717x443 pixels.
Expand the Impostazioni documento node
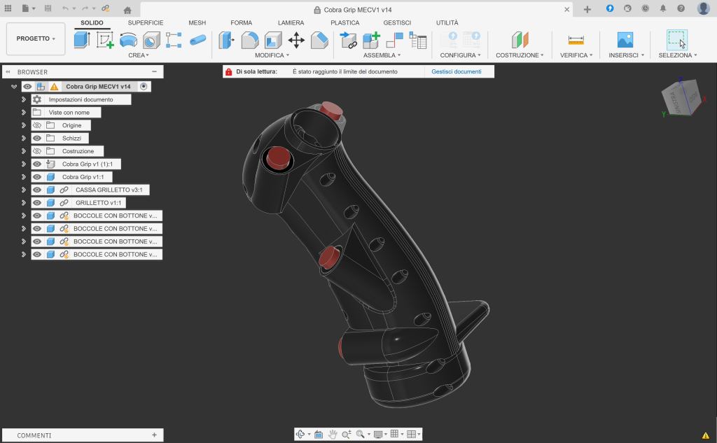click(24, 100)
